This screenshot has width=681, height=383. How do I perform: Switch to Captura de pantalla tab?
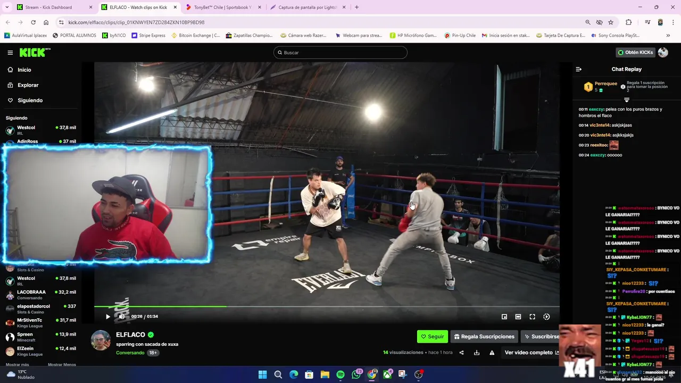click(308, 7)
